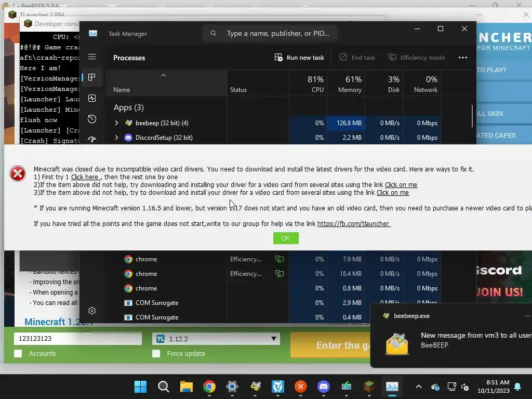Open Google Chrome from the taskbar
Screen dimensions: 532x399
209,387
